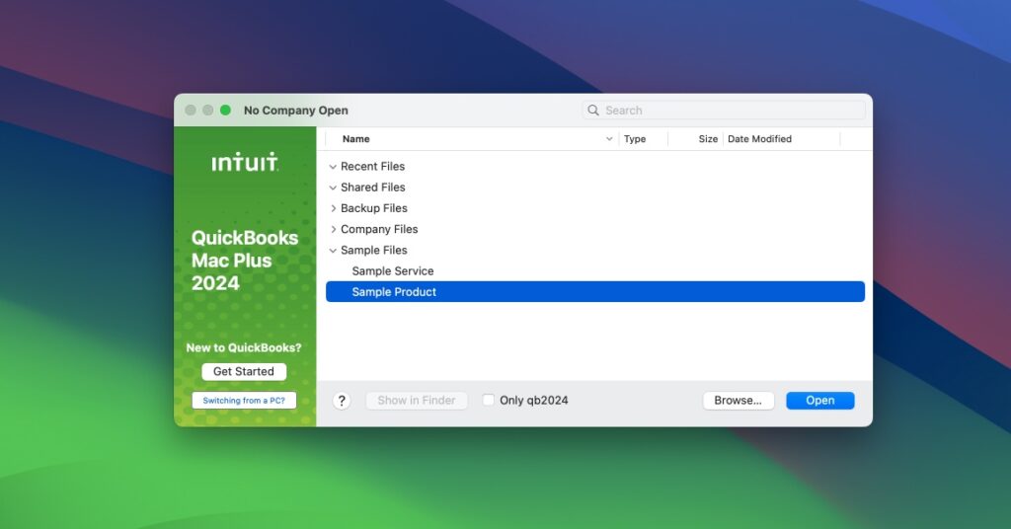The width and height of the screenshot is (1011, 529).
Task: Click the New to QuickBooks? text
Action: (x=244, y=348)
